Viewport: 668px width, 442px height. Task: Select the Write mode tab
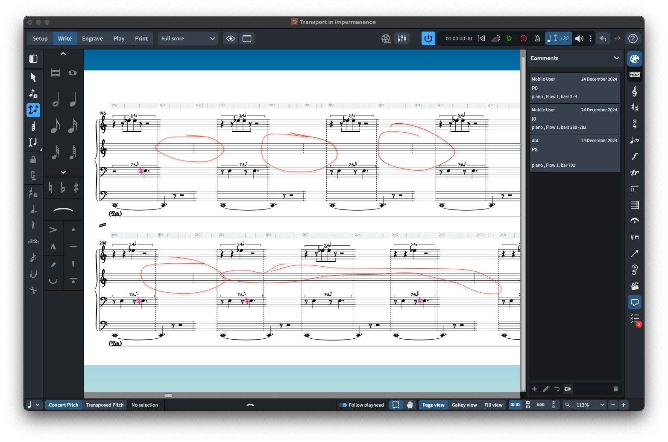(x=65, y=38)
